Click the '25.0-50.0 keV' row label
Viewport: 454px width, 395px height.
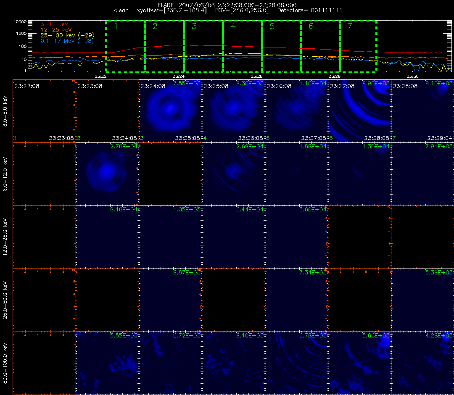point(5,300)
